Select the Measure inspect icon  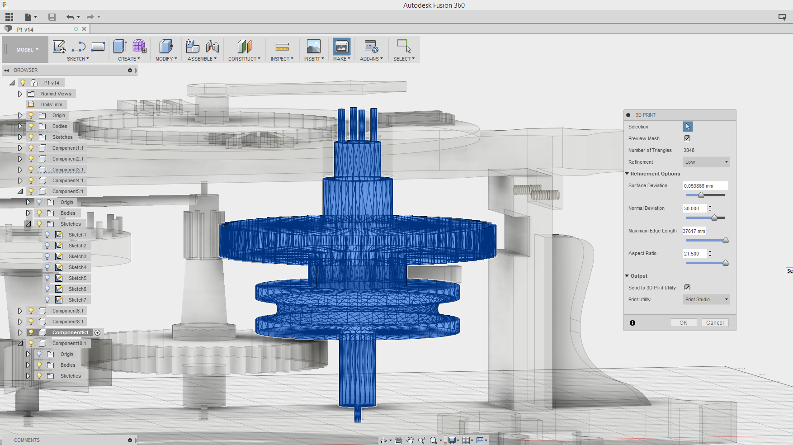click(x=282, y=47)
